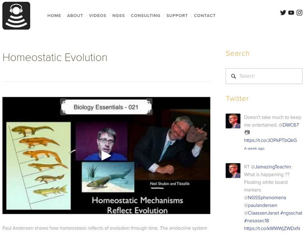305x234 pixels.
Task: Select the NGSS menu item
Action: 118,16
